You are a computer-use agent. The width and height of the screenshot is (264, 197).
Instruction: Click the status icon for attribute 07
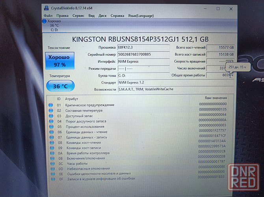point(52,137)
